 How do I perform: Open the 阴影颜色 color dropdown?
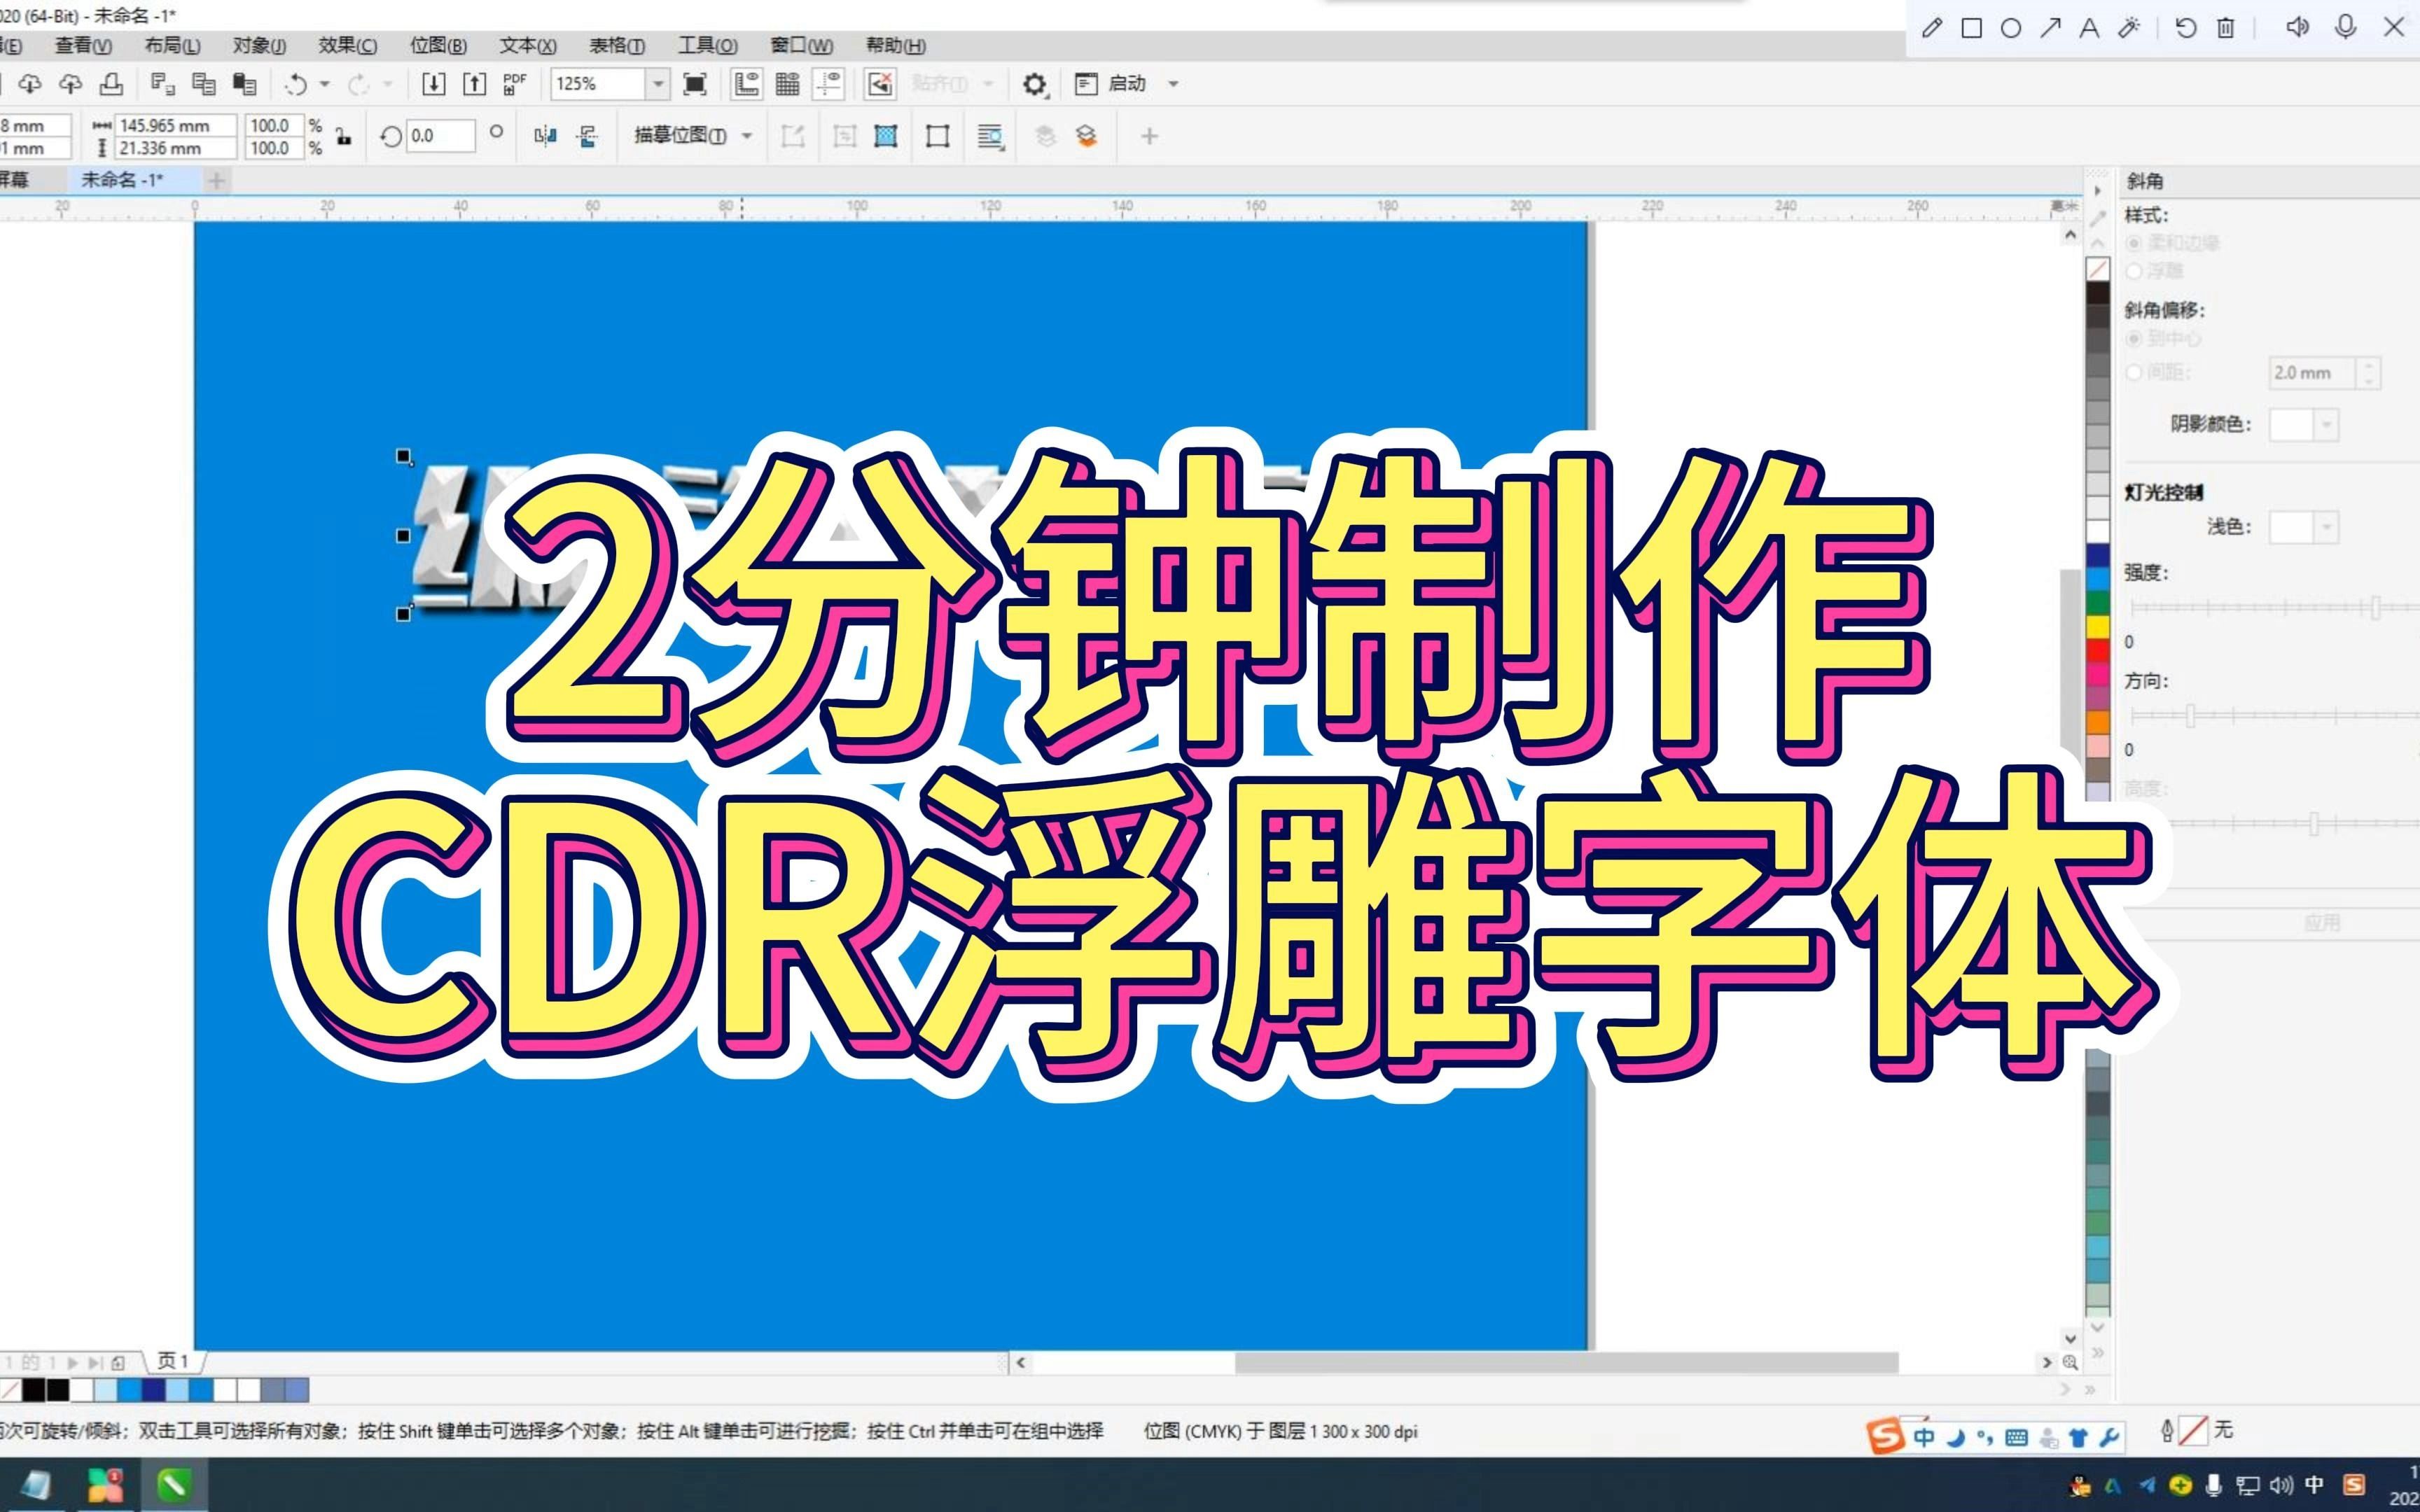pos(2327,425)
